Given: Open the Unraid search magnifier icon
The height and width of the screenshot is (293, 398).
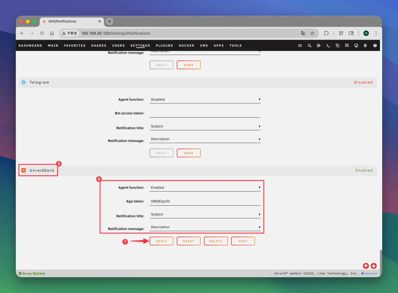Looking at the screenshot, I should (x=309, y=45).
